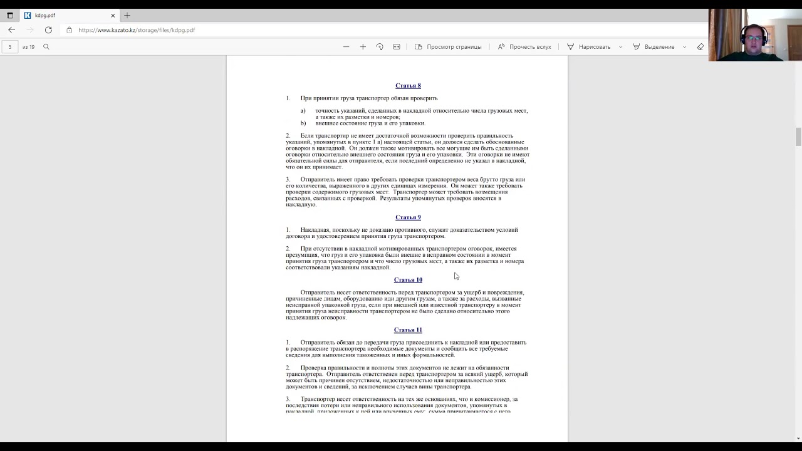The height and width of the screenshot is (451, 802).
Task: Open the PDF search tool
Action: point(46,47)
